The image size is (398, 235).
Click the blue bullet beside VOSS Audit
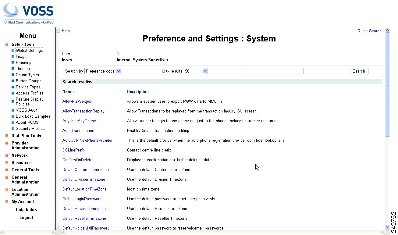[x=13, y=110]
